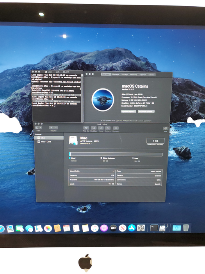
Task: Click the 'Type:' row showing APFS Volume
Action: click(x=139, y=171)
